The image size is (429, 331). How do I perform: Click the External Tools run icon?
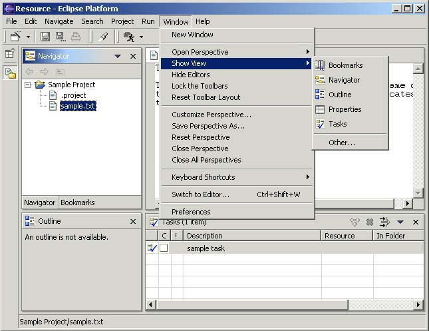(x=129, y=37)
